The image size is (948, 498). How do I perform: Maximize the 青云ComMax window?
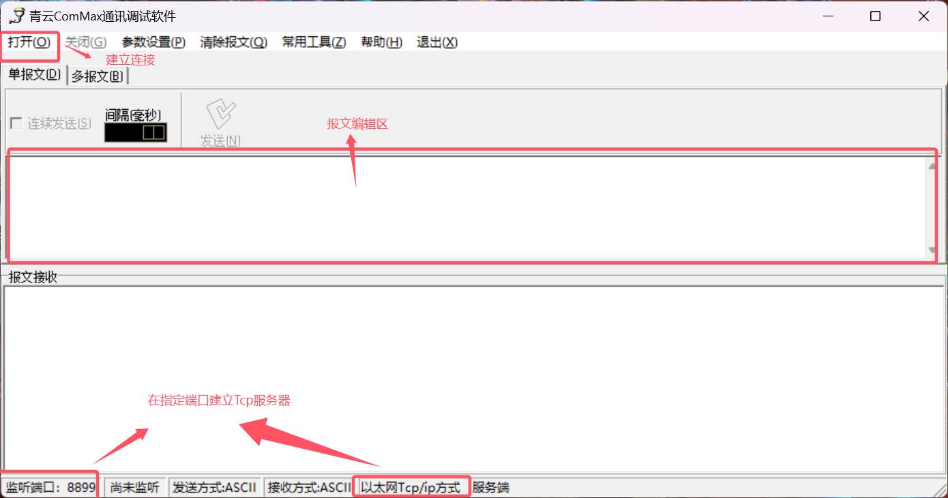(x=876, y=16)
